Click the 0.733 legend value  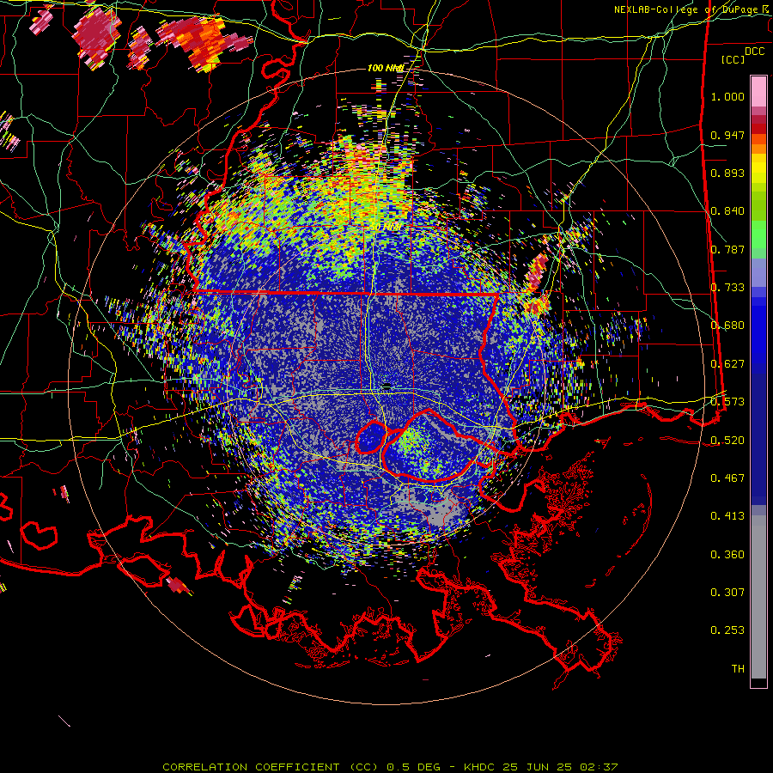[x=727, y=288]
